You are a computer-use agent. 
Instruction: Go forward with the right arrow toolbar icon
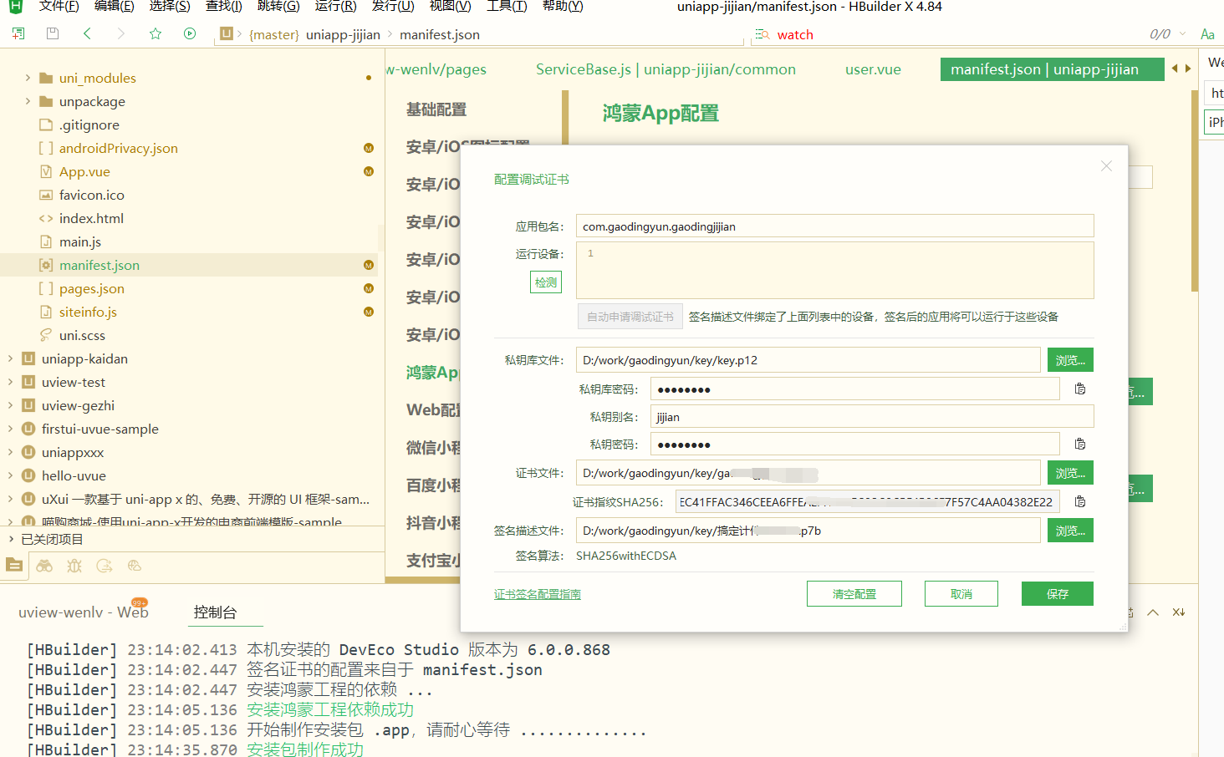[121, 33]
